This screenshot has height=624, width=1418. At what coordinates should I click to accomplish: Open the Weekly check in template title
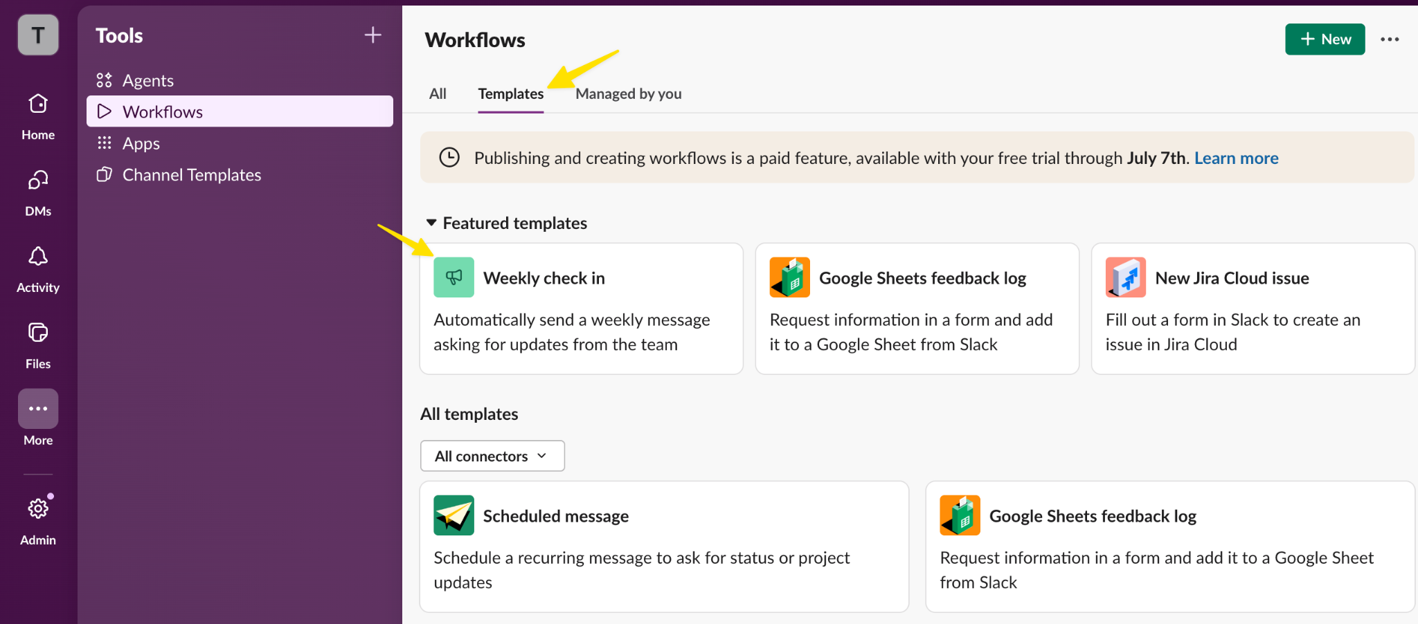click(x=544, y=278)
